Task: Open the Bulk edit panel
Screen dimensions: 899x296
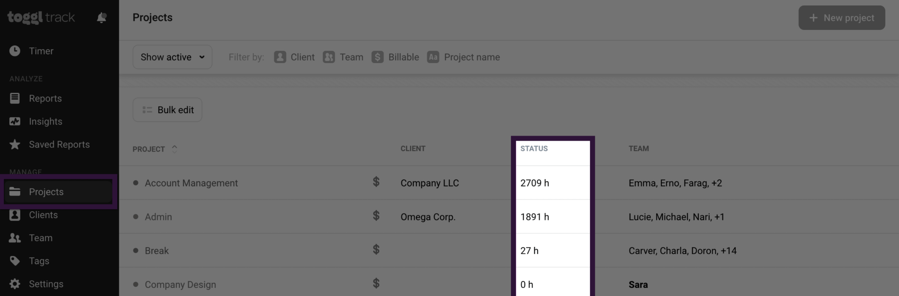Action: (168, 110)
